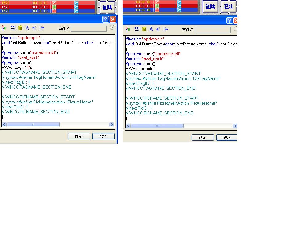Click '// next PicID : 1' in right editor

click(139, 108)
